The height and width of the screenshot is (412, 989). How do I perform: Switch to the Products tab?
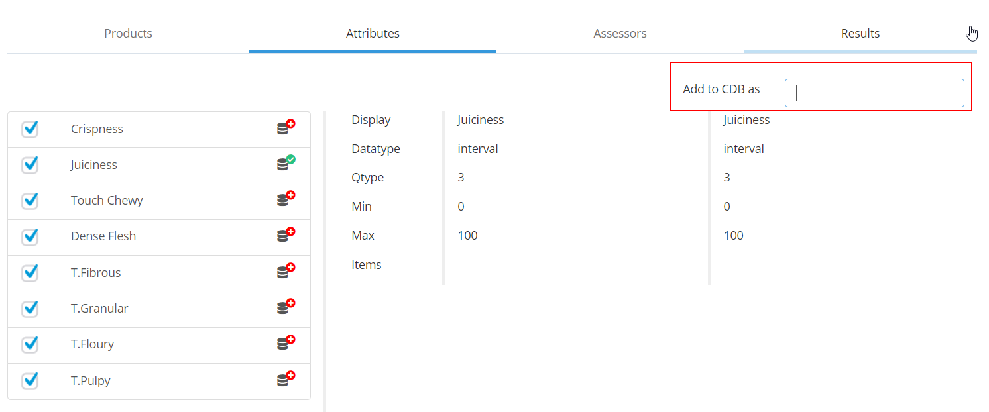point(128,33)
